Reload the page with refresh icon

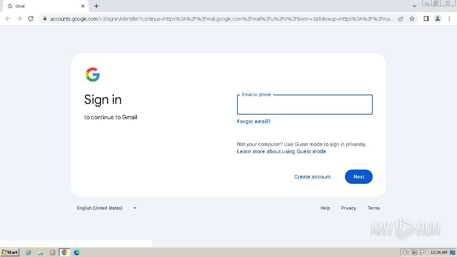[x=31, y=19]
